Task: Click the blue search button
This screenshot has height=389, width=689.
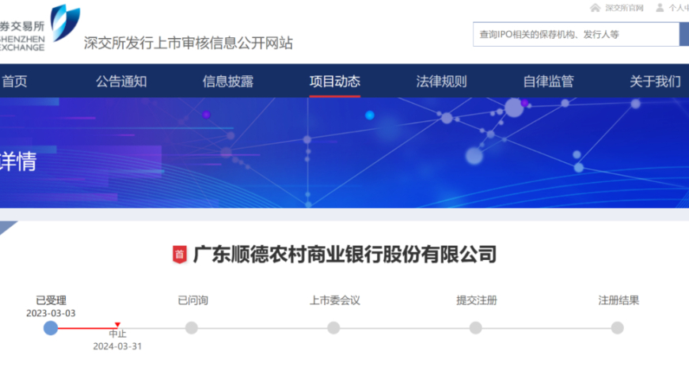Action: 684,34
